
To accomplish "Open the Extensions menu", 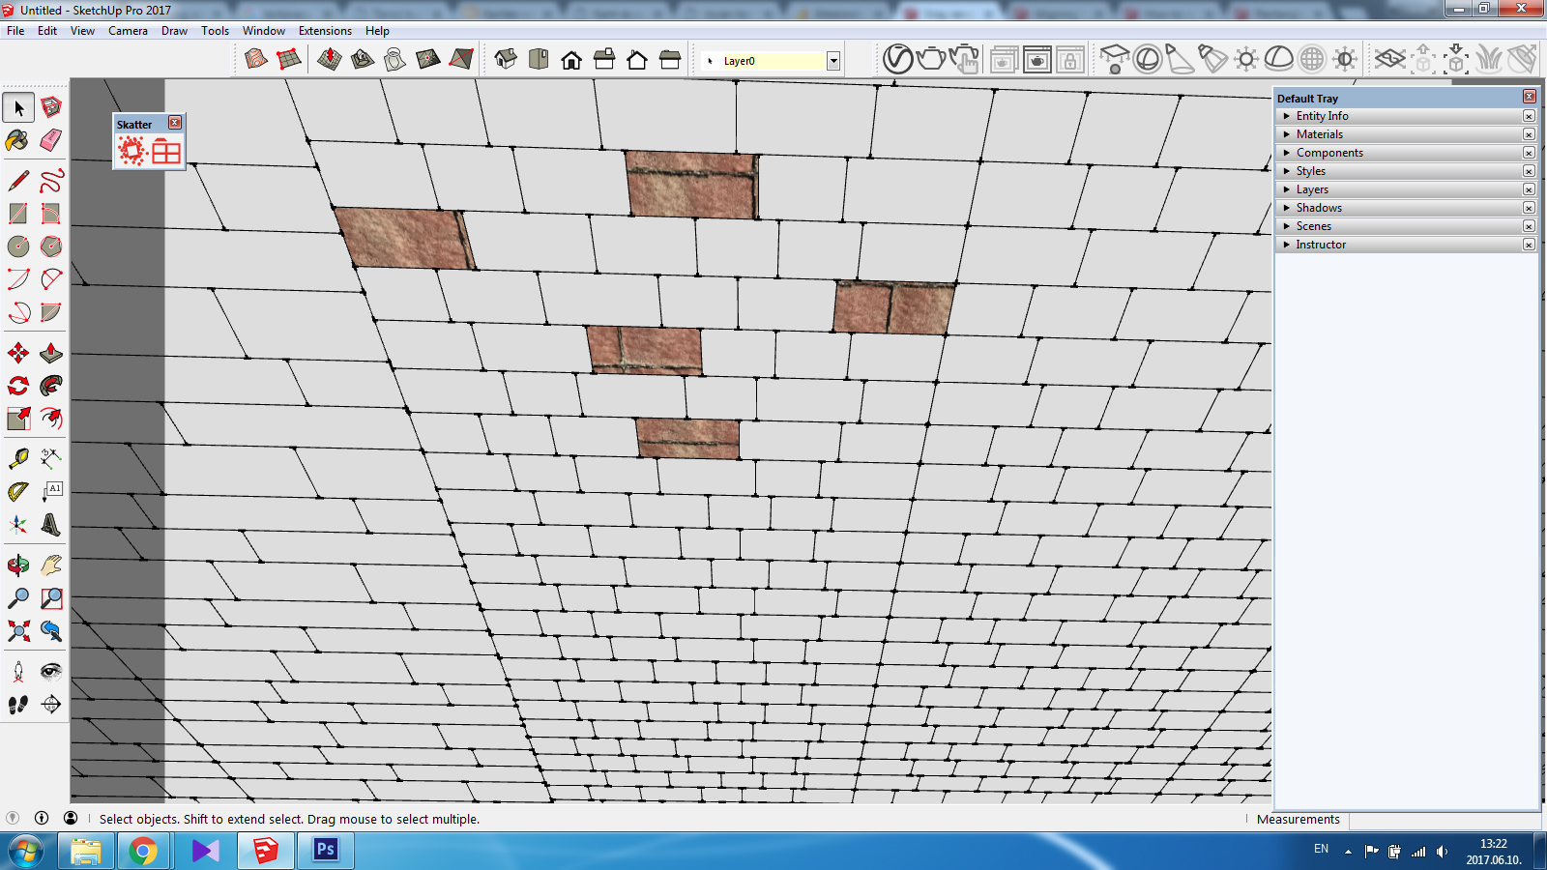I will tap(325, 30).
